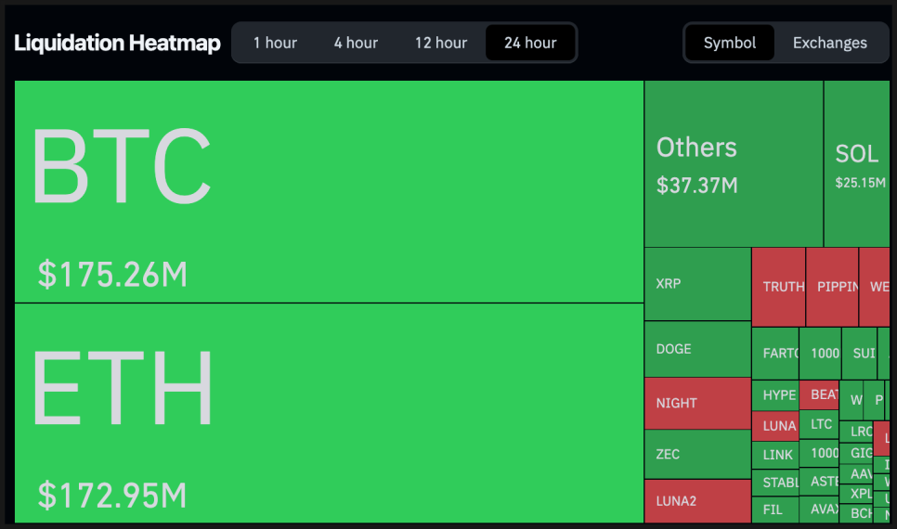Click the red LUNA tile below HYPE
Viewport: 897px width, 529px height.
click(775, 426)
